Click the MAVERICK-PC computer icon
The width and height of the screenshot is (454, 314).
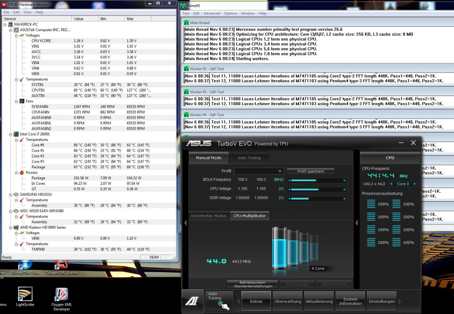point(11,24)
